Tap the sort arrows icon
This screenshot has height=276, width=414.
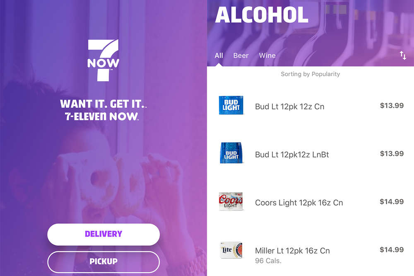pyautogui.click(x=403, y=55)
